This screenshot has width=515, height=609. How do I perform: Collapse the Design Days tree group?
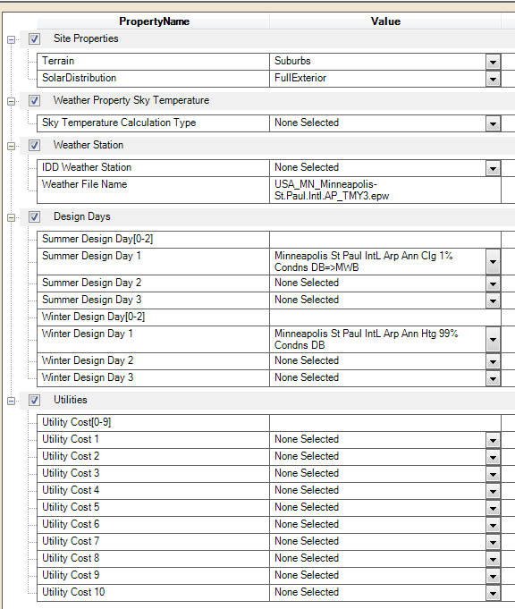(12, 217)
